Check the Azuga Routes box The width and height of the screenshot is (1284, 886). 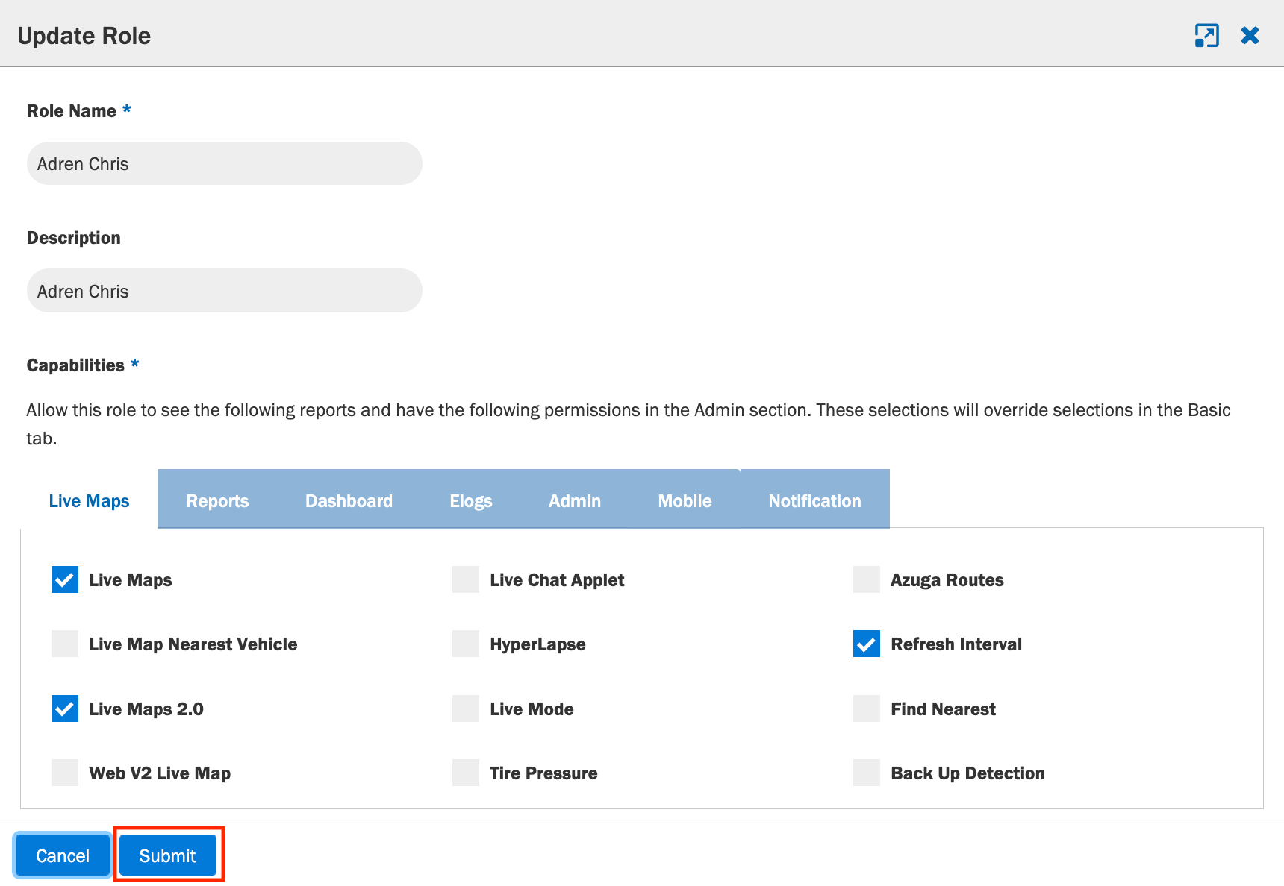[x=867, y=579]
